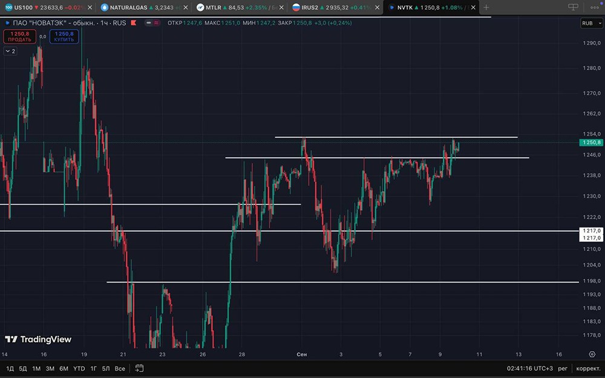The width and height of the screenshot is (605, 378).
Task: Click the TradingView logo
Action: click(38, 339)
